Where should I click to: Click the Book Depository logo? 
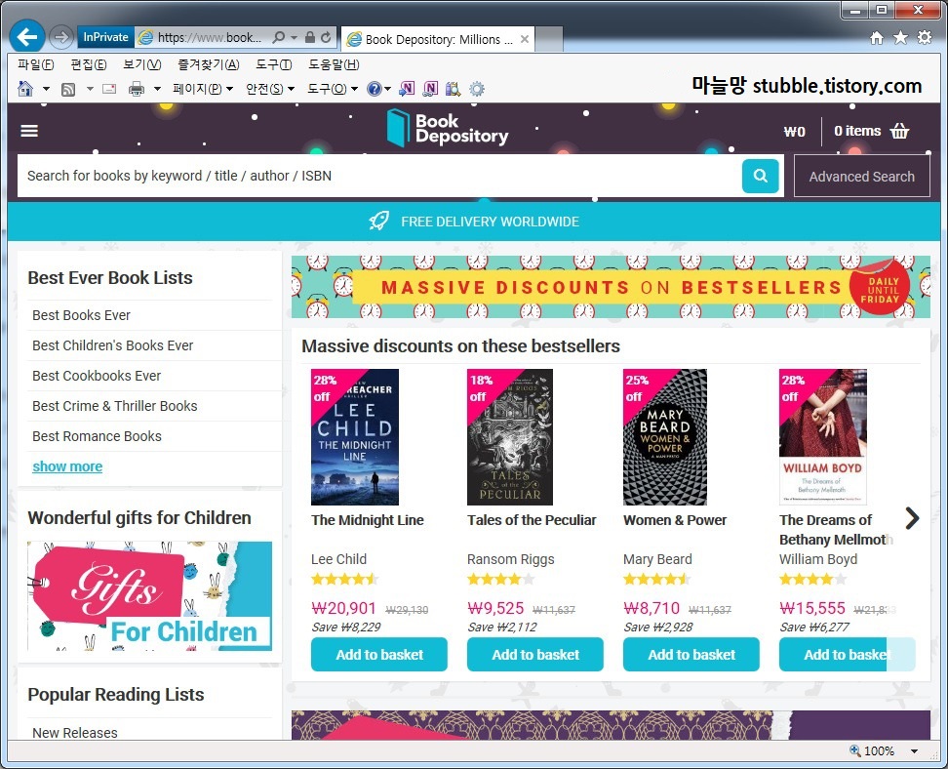click(448, 128)
